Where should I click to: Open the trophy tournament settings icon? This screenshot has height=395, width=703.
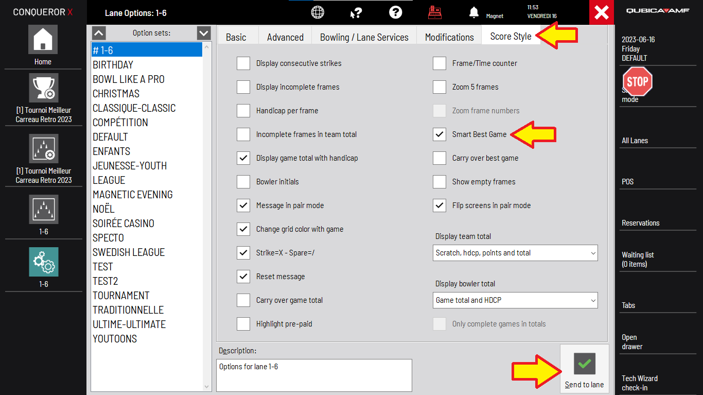pyautogui.click(x=43, y=88)
